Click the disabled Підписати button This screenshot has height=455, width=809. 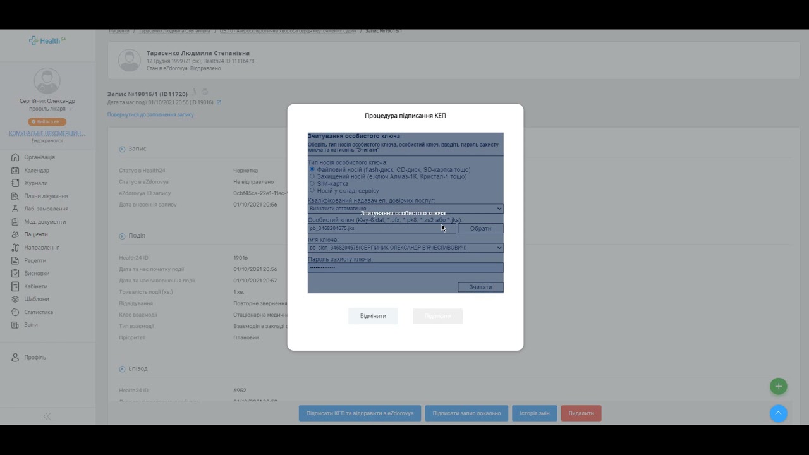click(x=438, y=316)
